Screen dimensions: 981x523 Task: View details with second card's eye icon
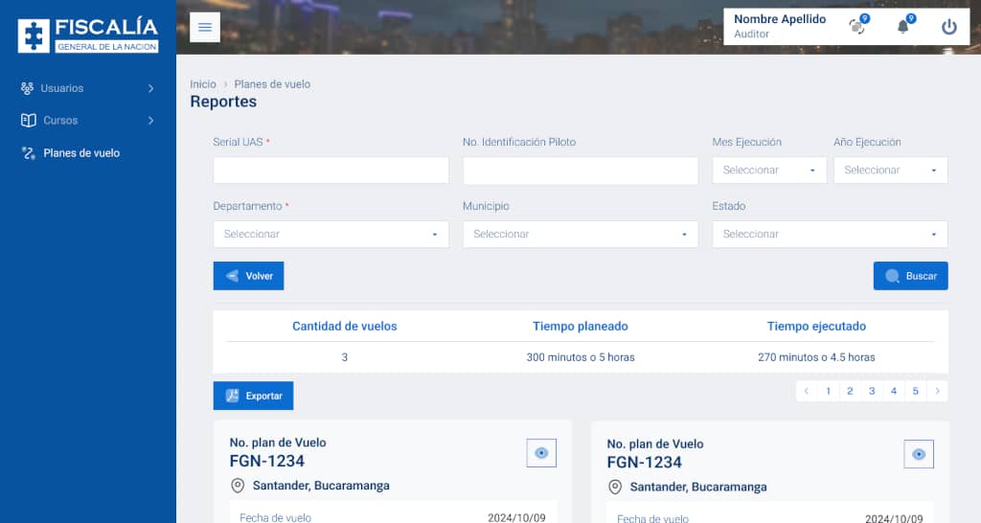[x=919, y=454]
